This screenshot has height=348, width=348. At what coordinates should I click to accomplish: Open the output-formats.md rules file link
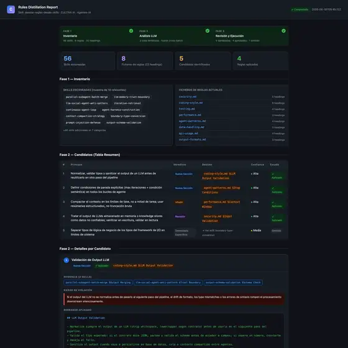[192, 140]
